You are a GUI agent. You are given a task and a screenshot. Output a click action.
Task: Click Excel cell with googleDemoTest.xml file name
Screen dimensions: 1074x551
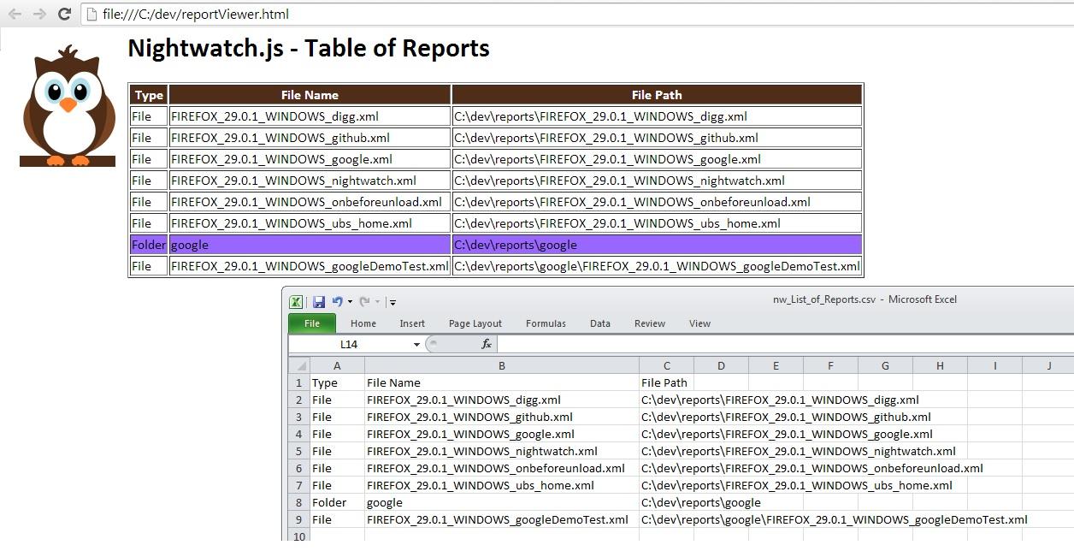502,519
